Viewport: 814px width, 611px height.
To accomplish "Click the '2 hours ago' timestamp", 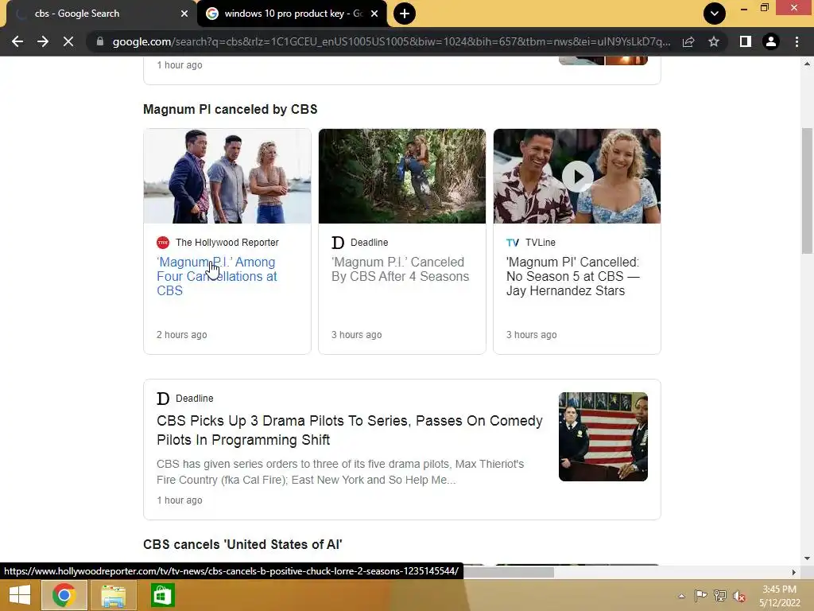I will click(x=182, y=335).
